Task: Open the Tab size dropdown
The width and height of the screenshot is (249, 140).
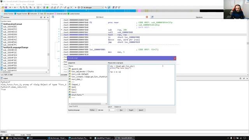Action: coord(112,110)
